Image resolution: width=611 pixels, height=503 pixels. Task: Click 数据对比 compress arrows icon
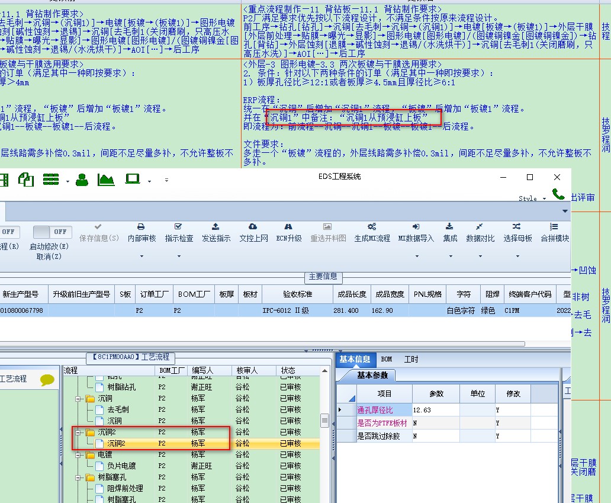pos(480,226)
